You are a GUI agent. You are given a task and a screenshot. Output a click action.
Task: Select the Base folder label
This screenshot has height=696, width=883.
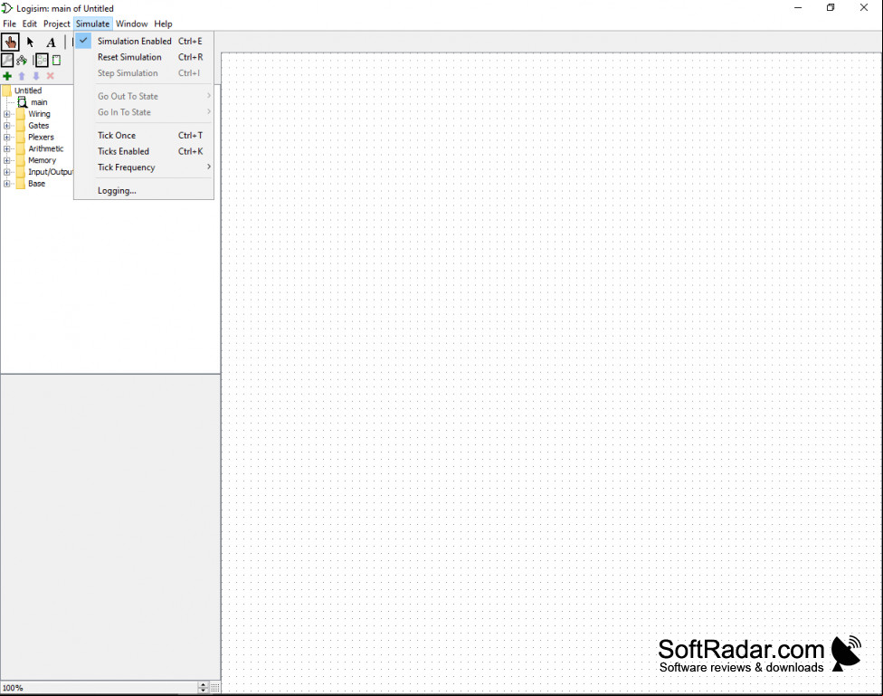(x=36, y=184)
